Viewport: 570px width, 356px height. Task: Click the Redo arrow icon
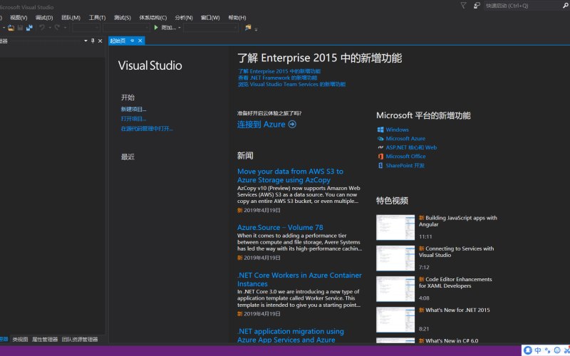(x=57, y=28)
